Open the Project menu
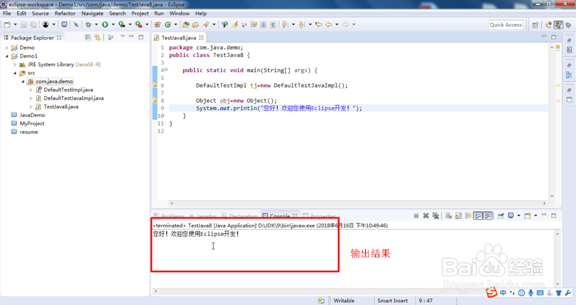The width and height of the screenshot is (576, 305). (x=140, y=13)
